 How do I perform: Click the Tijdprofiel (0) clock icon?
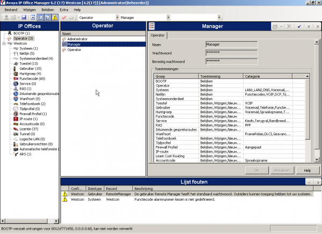16,109
